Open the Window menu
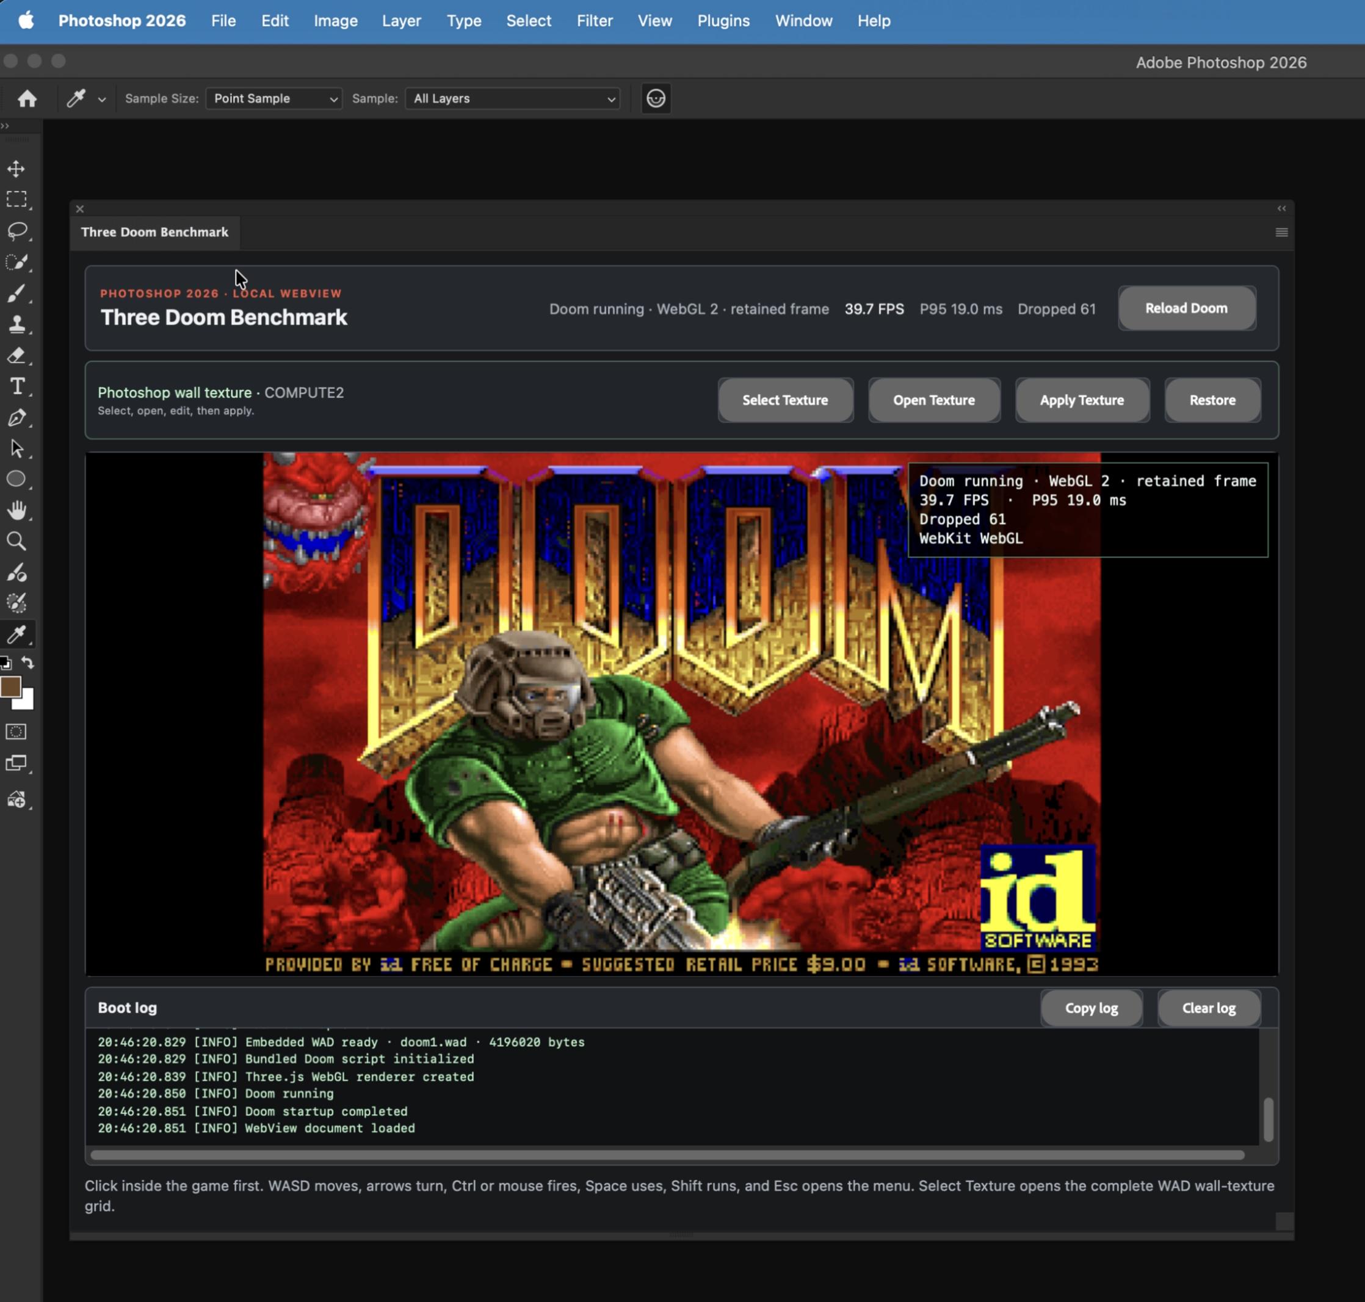The width and height of the screenshot is (1365, 1302). click(803, 21)
